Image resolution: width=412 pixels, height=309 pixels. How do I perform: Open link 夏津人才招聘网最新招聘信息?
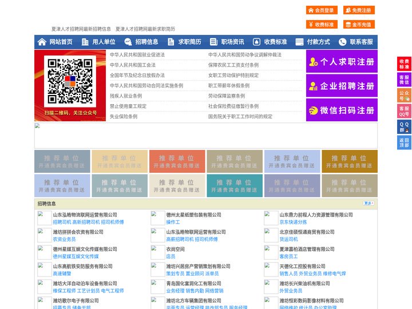(x=81, y=29)
